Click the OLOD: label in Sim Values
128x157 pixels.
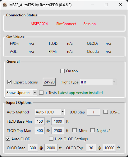tap(92, 44)
